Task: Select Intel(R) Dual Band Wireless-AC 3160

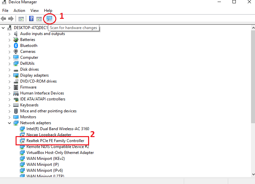Action: 58,129
